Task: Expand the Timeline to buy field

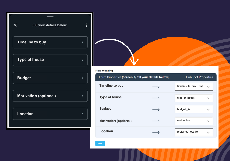Action: pyautogui.click(x=50, y=42)
